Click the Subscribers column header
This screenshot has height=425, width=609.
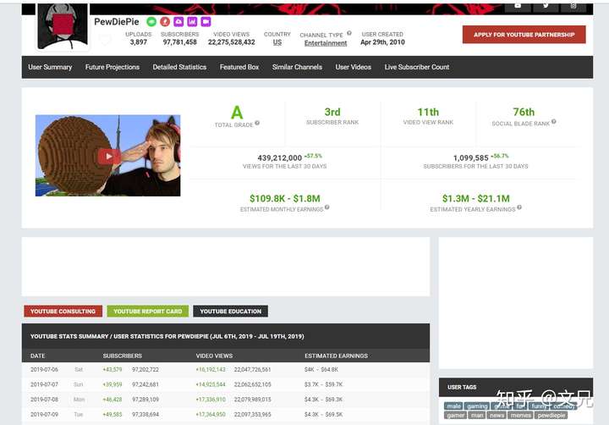pyautogui.click(x=123, y=356)
